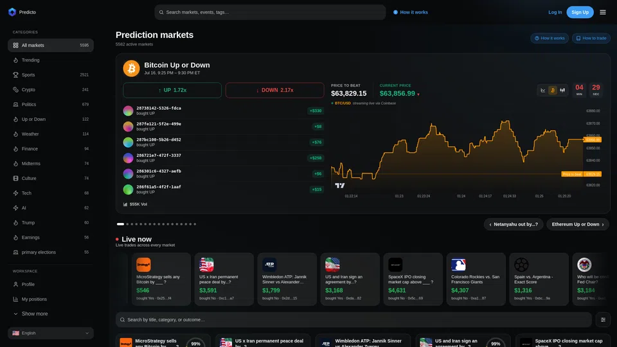Click the Predicto logo icon
617x347 pixels.
12,12
